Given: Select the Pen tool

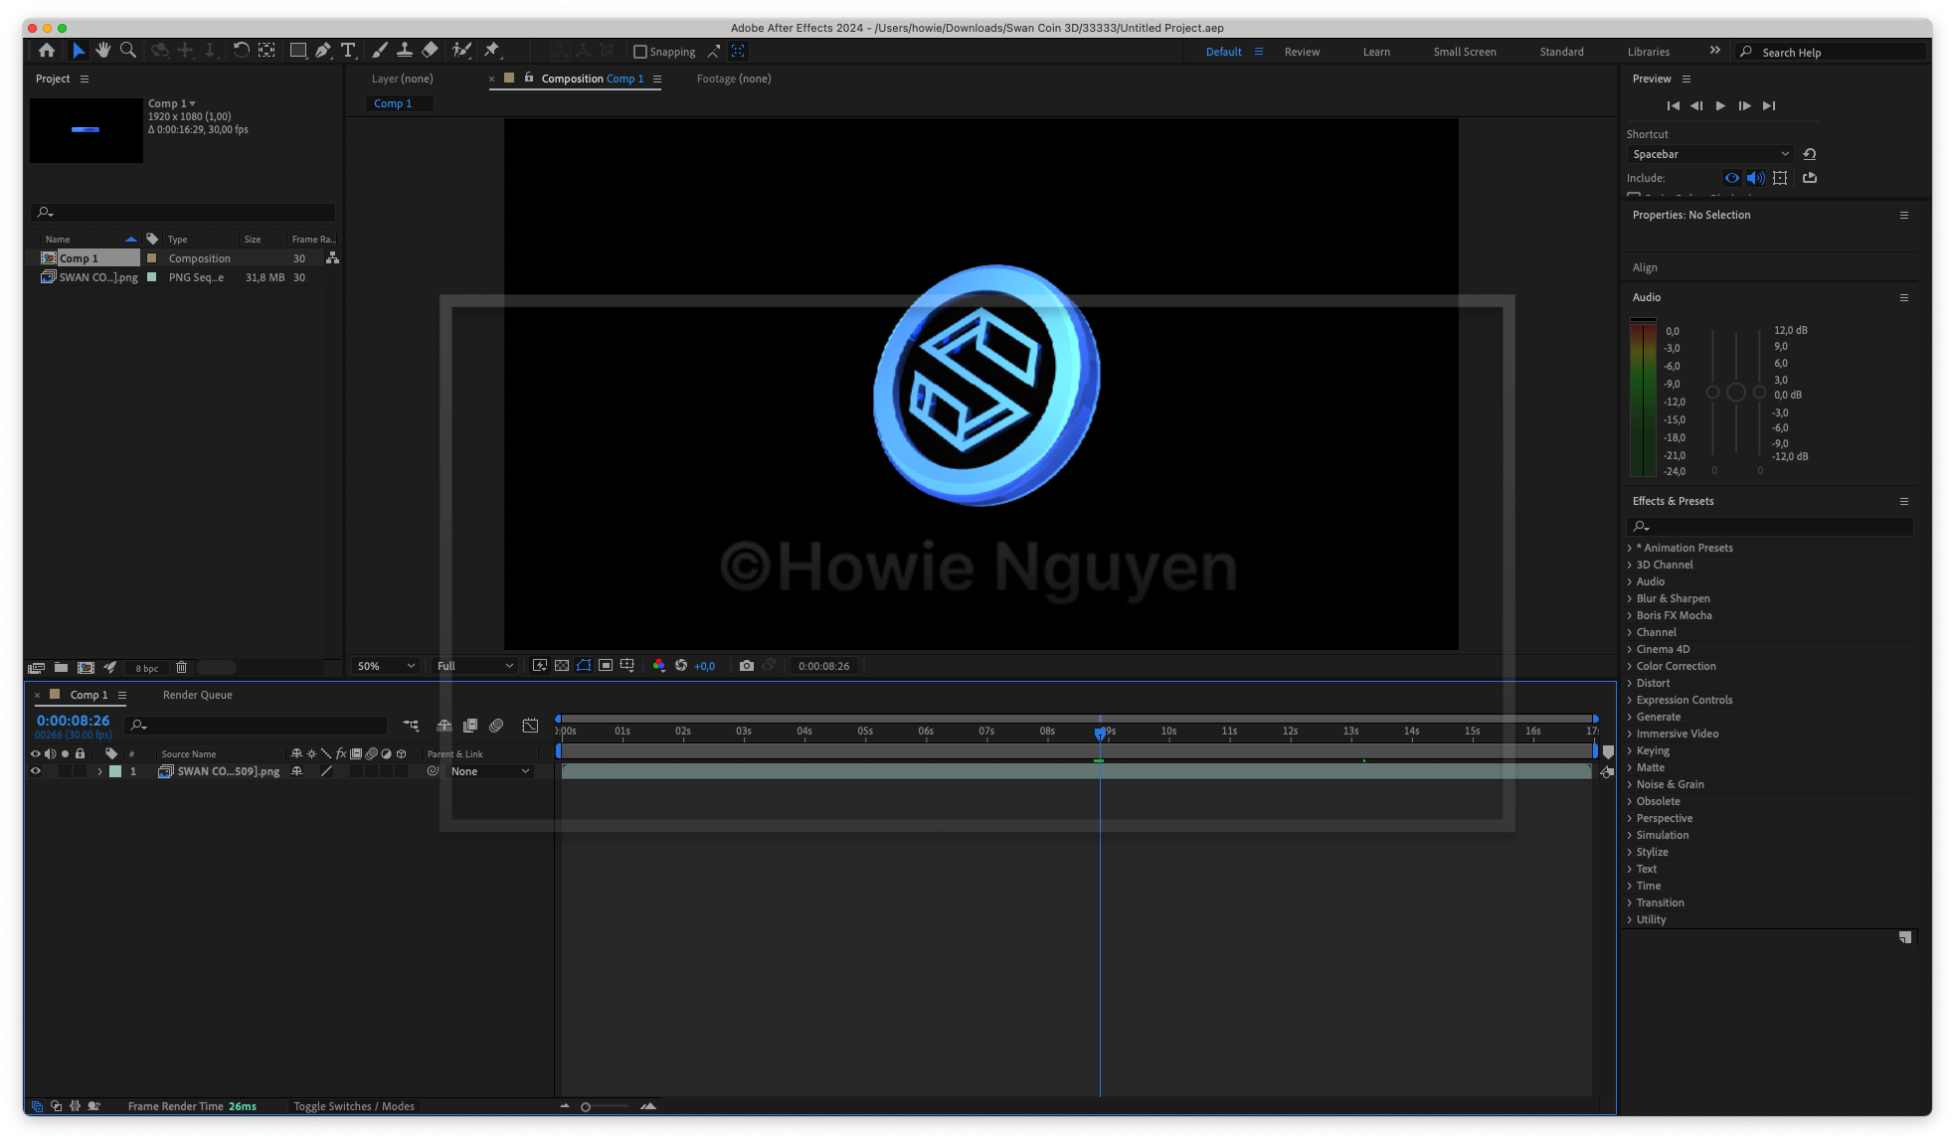Looking at the screenshot, I should pos(323,50).
